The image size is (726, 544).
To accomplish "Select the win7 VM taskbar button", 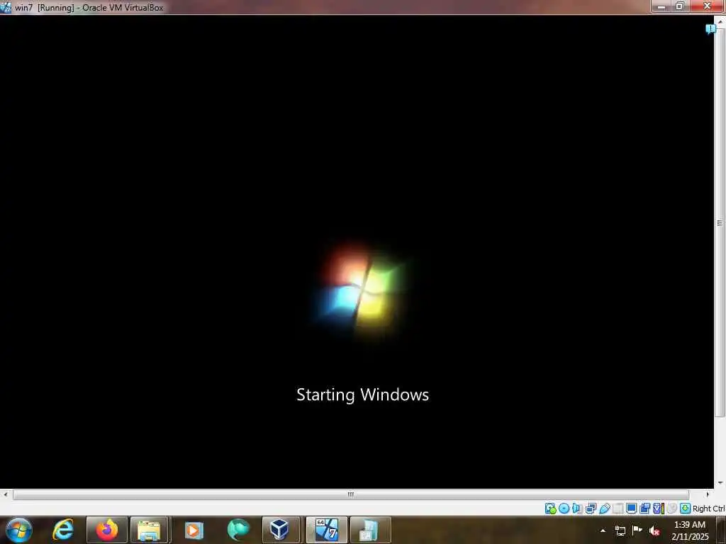I will point(326,530).
